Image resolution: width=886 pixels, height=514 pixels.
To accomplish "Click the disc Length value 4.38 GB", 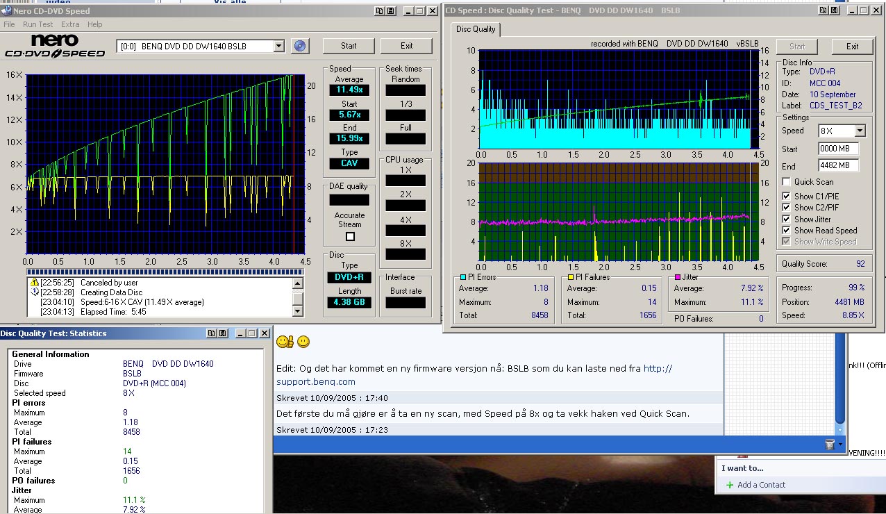I will (x=349, y=302).
